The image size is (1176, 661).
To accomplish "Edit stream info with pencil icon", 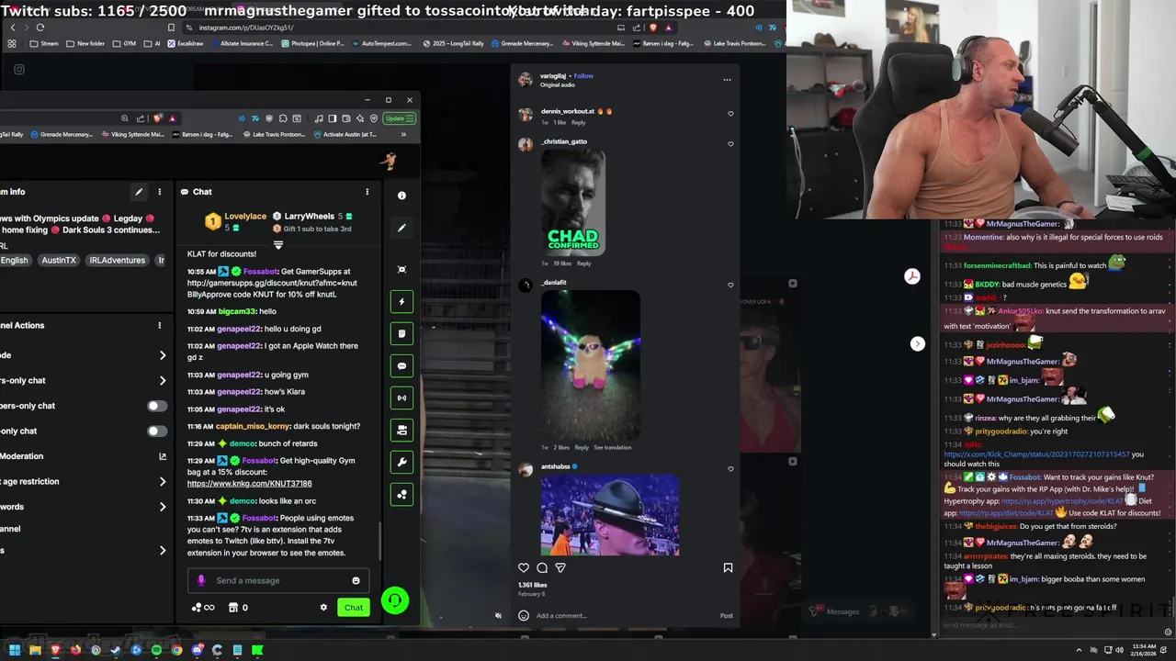I will pos(139,192).
